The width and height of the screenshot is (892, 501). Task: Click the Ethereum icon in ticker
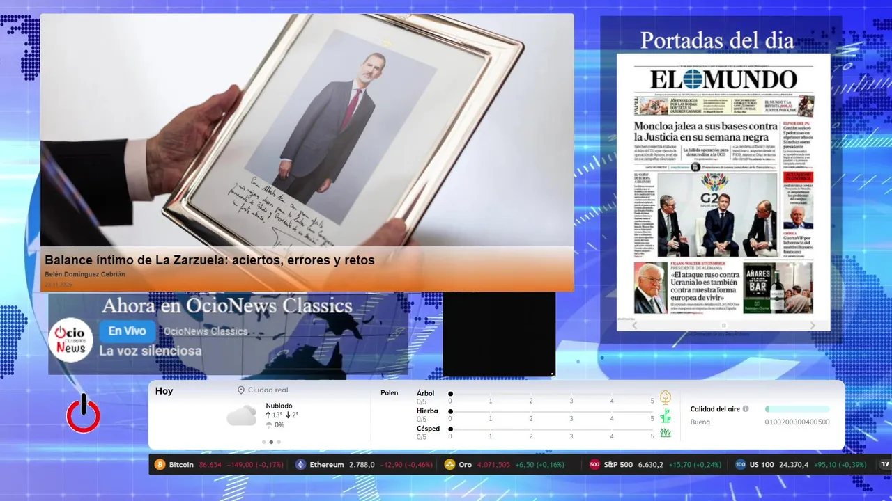click(300, 465)
